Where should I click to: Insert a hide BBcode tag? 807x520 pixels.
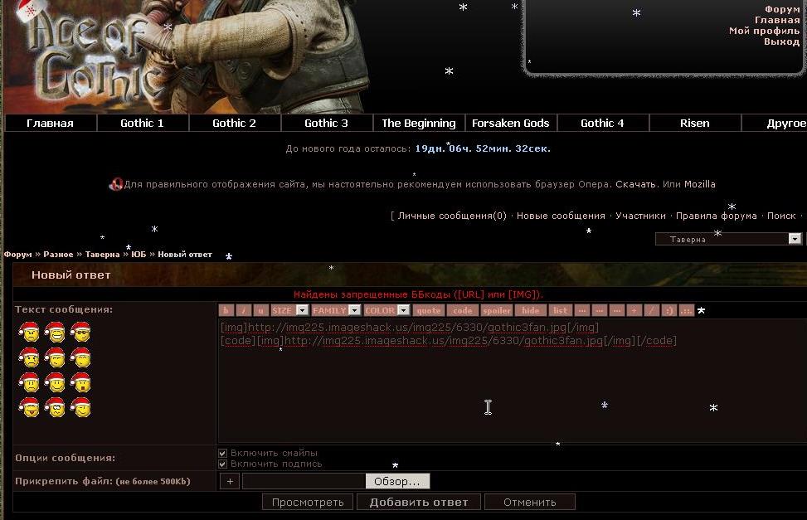point(531,310)
